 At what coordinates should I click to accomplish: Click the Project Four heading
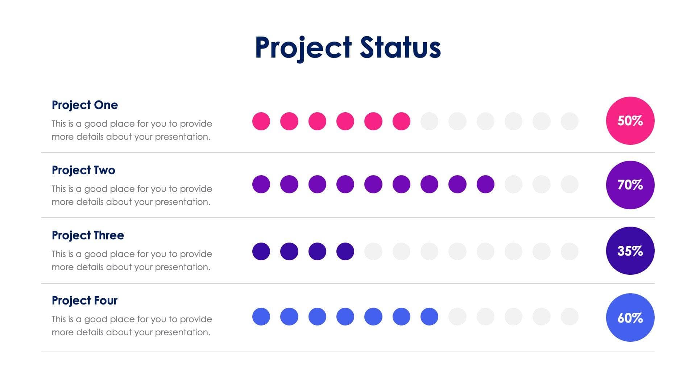[x=84, y=300]
